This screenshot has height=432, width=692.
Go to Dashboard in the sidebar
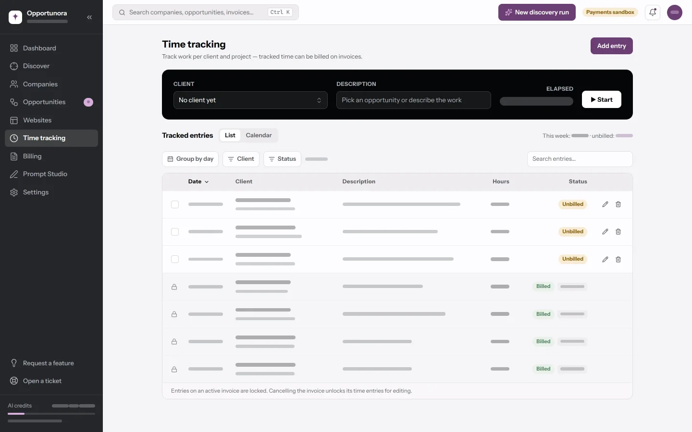(51, 48)
